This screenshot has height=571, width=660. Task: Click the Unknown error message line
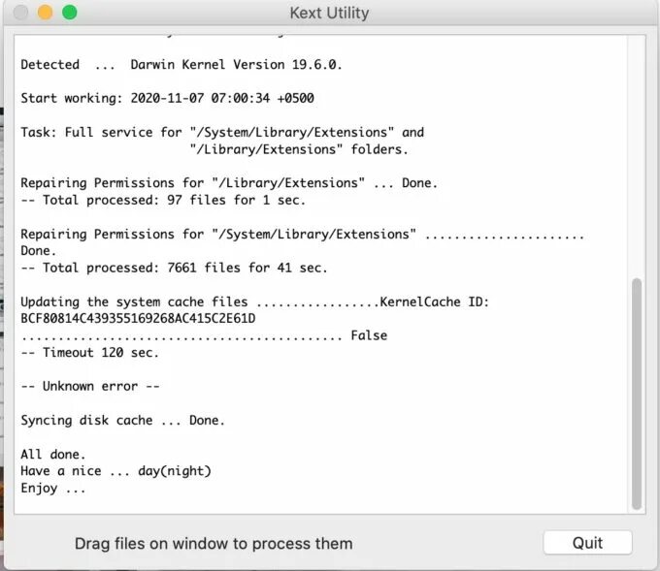(x=89, y=386)
